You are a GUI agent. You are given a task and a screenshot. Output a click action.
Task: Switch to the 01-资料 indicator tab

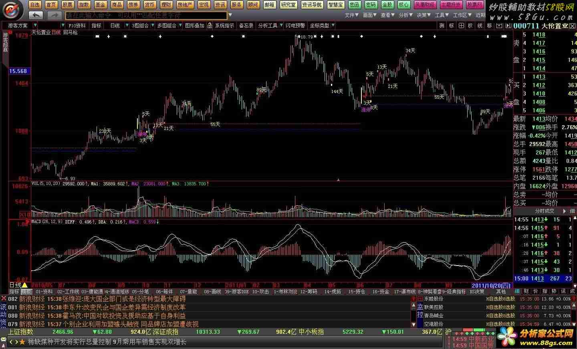pos(44,292)
